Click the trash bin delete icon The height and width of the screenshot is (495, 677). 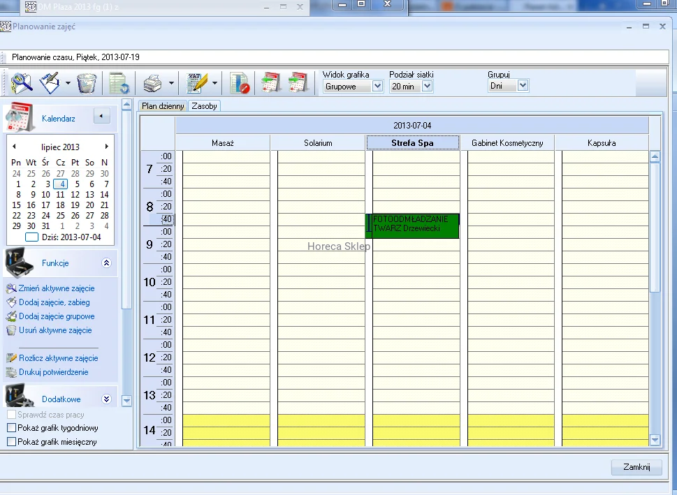pos(87,83)
